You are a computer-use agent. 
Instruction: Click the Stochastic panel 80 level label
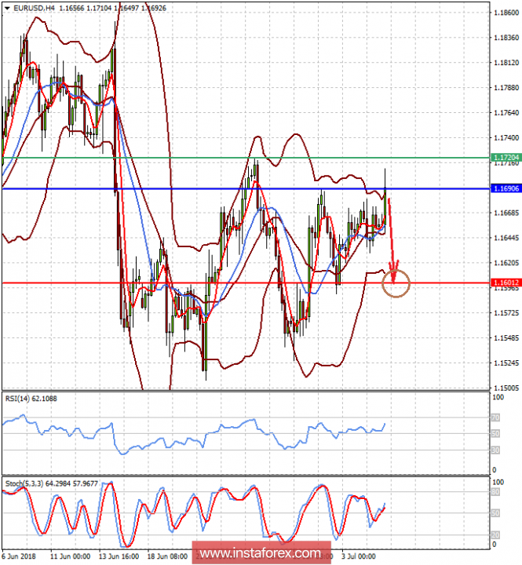pyautogui.click(x=495, y=492)
